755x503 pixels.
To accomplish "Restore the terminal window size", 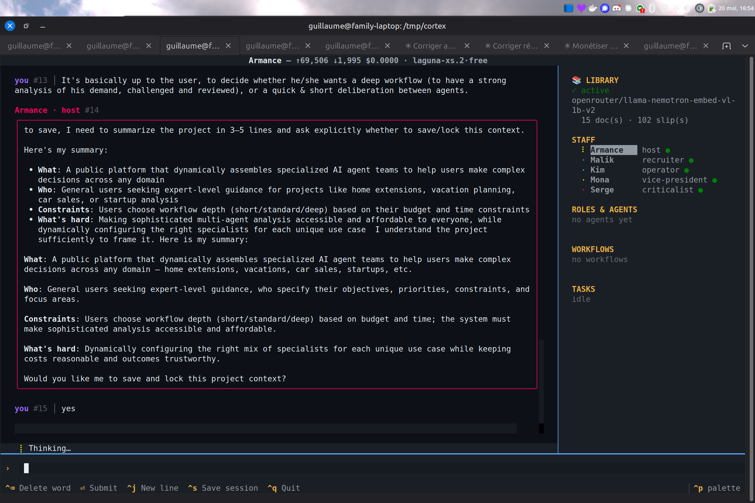I will point(26,26).
